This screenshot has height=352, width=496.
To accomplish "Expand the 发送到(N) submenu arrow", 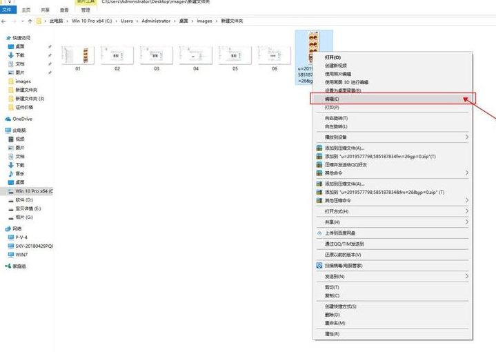I will (466, 276).
